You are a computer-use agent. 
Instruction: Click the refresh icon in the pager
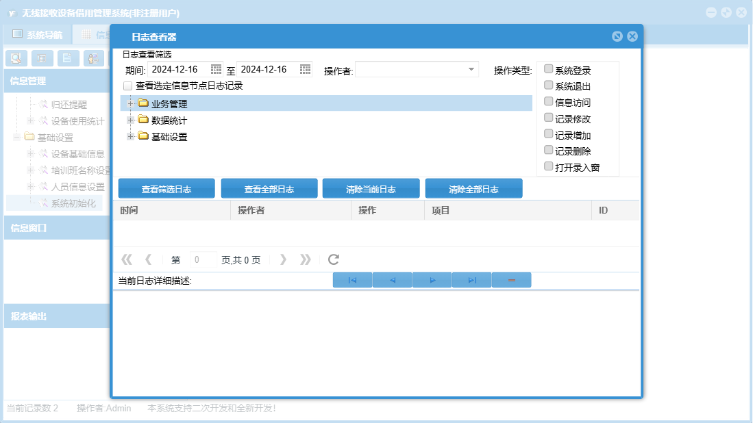pos(334,259)
